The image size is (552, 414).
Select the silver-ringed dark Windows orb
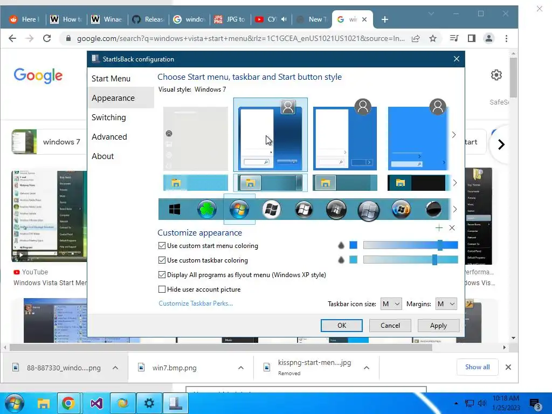369,210
